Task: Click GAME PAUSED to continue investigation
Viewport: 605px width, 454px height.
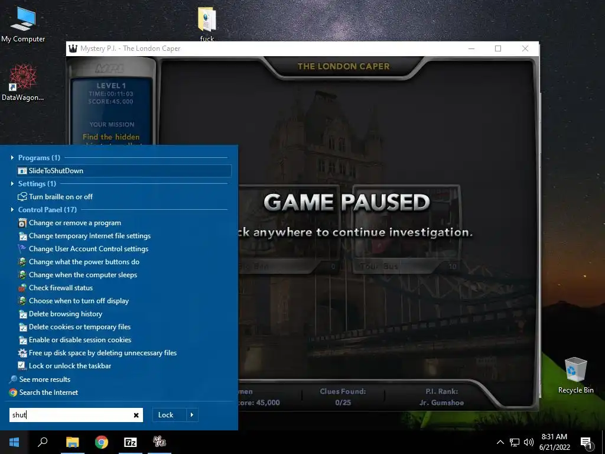Action: click(x=346, y=202)
